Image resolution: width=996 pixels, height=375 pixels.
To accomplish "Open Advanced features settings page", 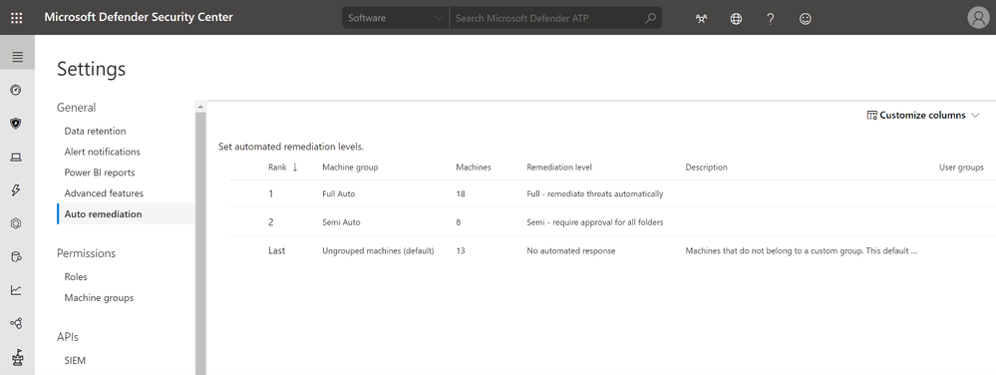I will 104,193.
